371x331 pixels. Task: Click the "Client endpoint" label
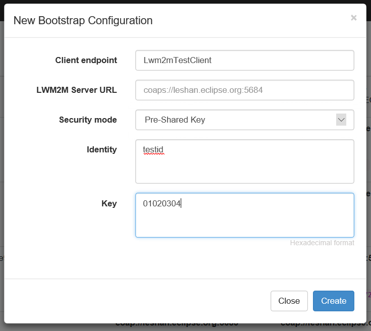[86, 61]
